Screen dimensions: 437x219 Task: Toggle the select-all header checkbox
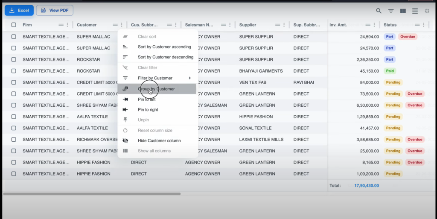[x=14, y=25]
